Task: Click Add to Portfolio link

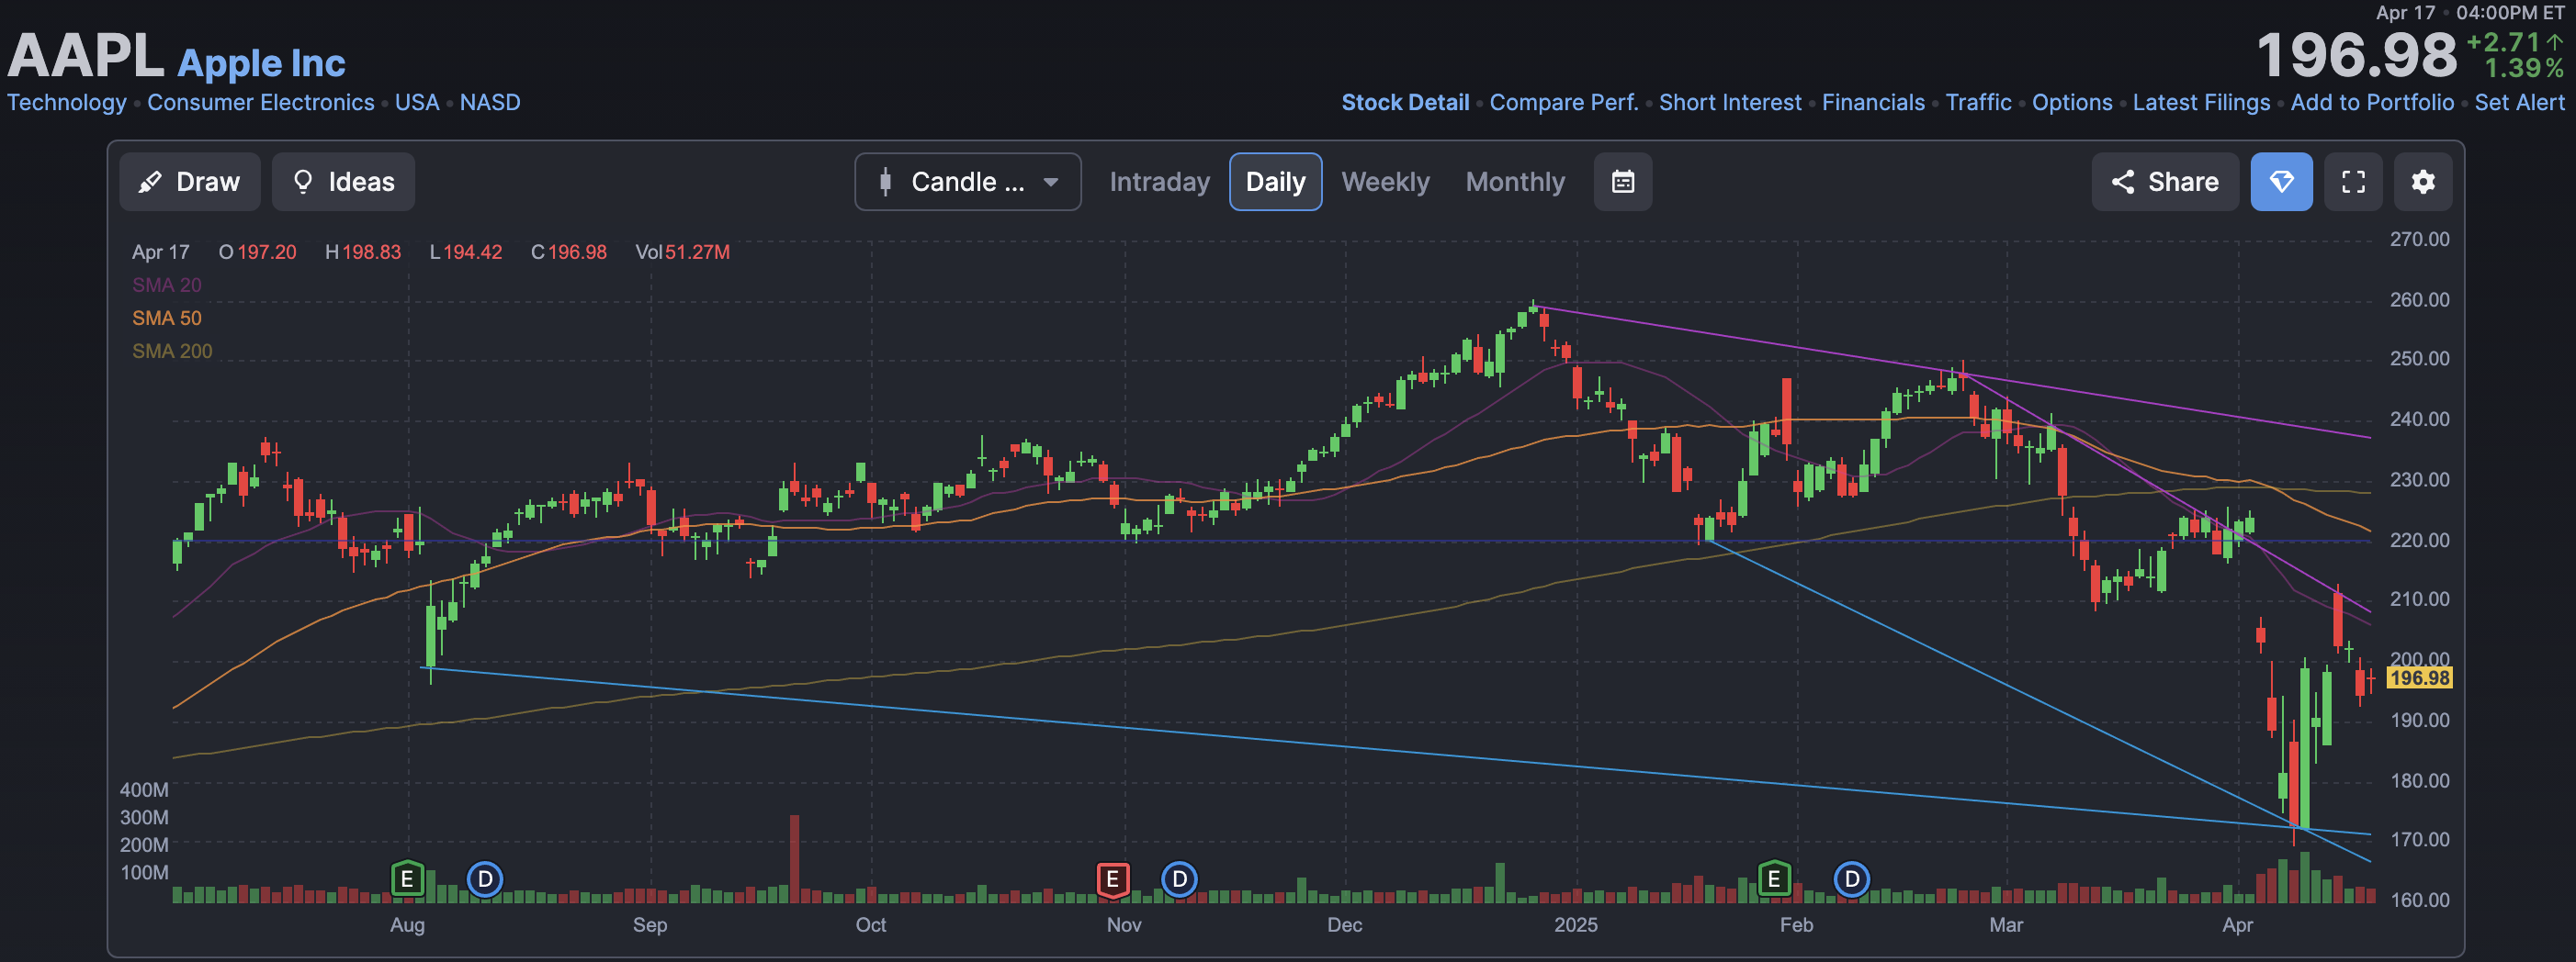Action: tap(2372, 103)
